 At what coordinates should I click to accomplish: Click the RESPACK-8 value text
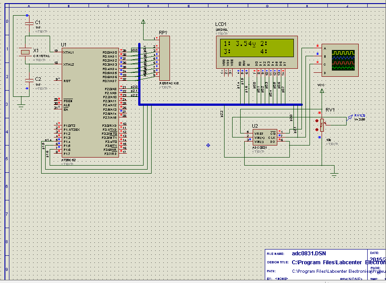(169, 83)
